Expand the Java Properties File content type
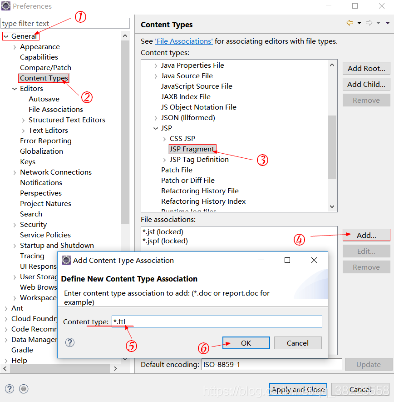394x402 pixels. coord(156,66)
